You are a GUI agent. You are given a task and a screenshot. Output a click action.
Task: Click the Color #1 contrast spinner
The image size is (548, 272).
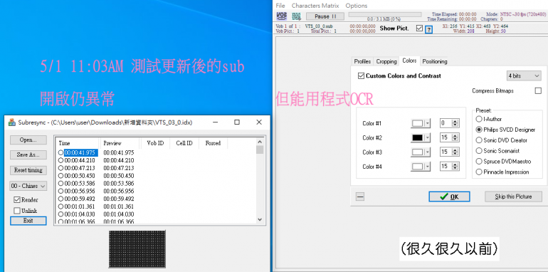click(455, 123)
